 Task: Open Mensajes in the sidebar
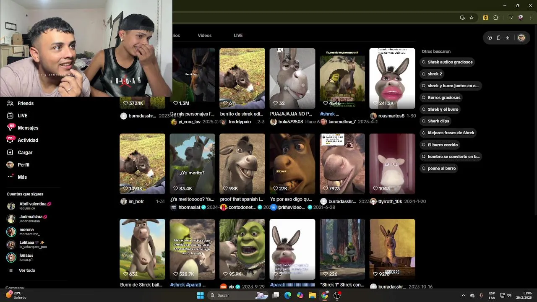pos(23,128)
